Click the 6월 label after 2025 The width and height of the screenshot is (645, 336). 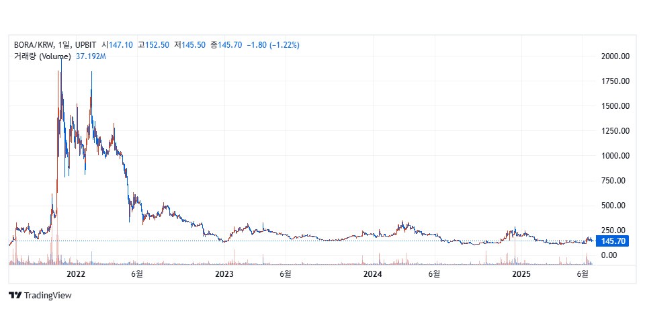(x=583, y=274)
